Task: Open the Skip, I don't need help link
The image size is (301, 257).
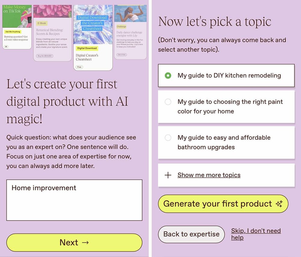Action: coord(256,234)
